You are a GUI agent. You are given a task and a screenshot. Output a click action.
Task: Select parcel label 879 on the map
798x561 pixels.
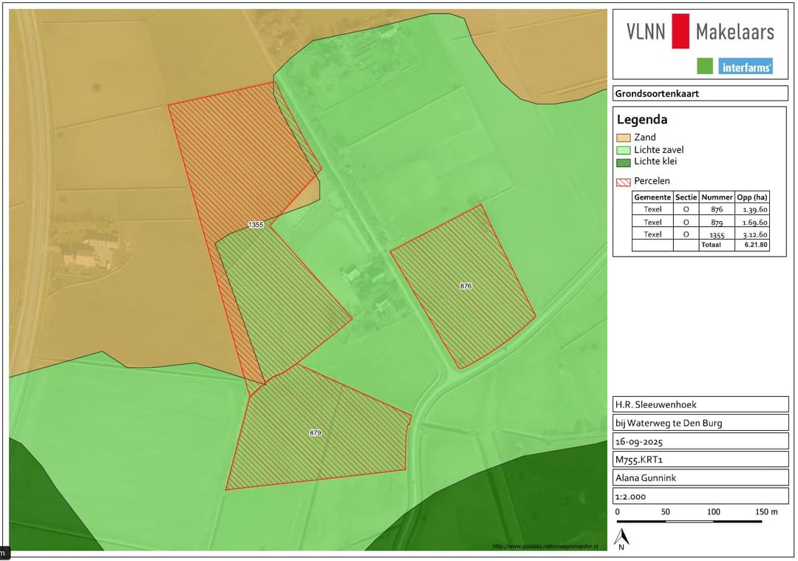click(316, 432)
